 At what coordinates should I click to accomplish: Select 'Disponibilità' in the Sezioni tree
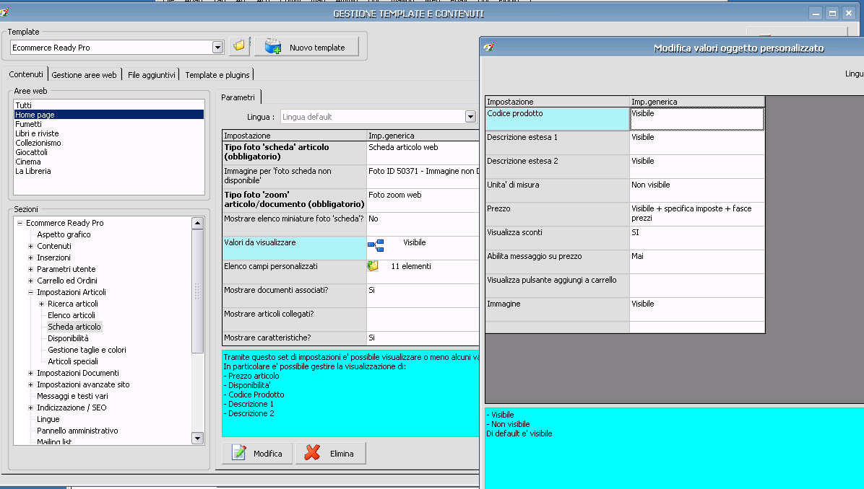tap(69, 338)
